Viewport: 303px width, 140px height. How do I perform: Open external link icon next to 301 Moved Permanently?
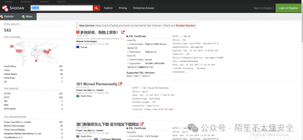[120, 84]
